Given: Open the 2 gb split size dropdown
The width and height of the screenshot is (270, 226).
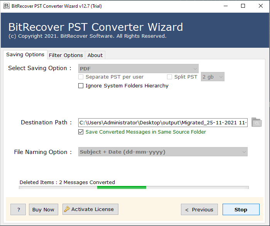Looking at the screenshot, I should (x=213, y=77).
